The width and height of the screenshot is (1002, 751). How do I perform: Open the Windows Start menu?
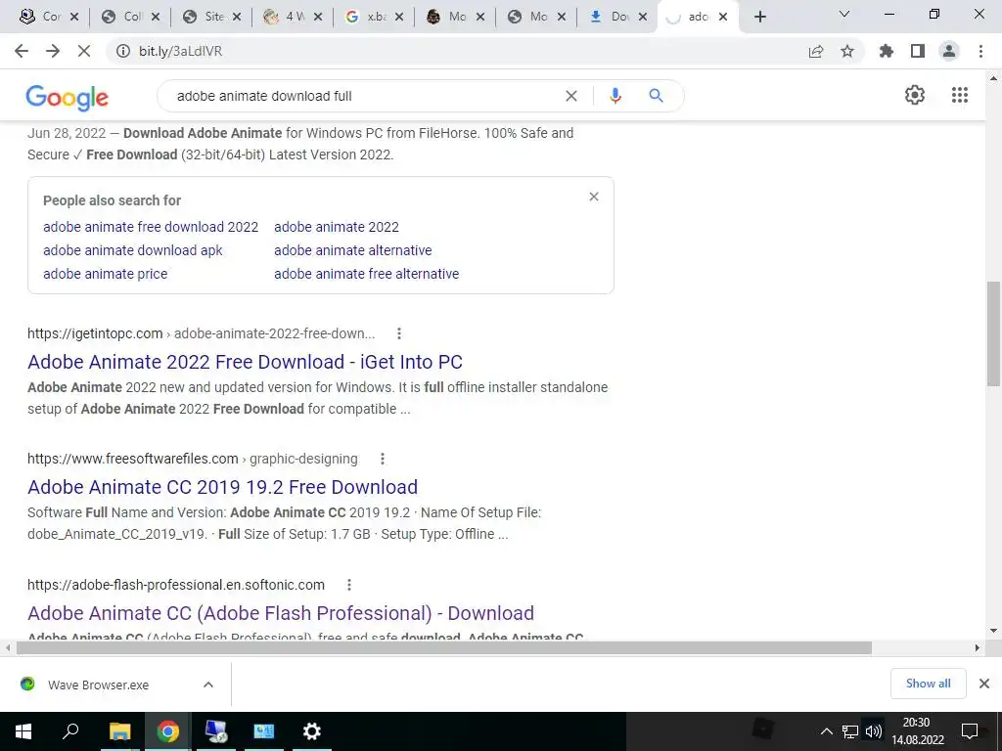[x=23, y=731]
